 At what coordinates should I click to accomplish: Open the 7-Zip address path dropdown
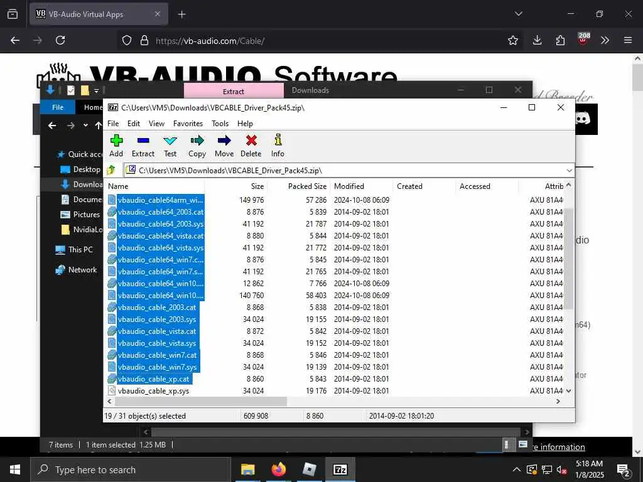tap(569, 170)
